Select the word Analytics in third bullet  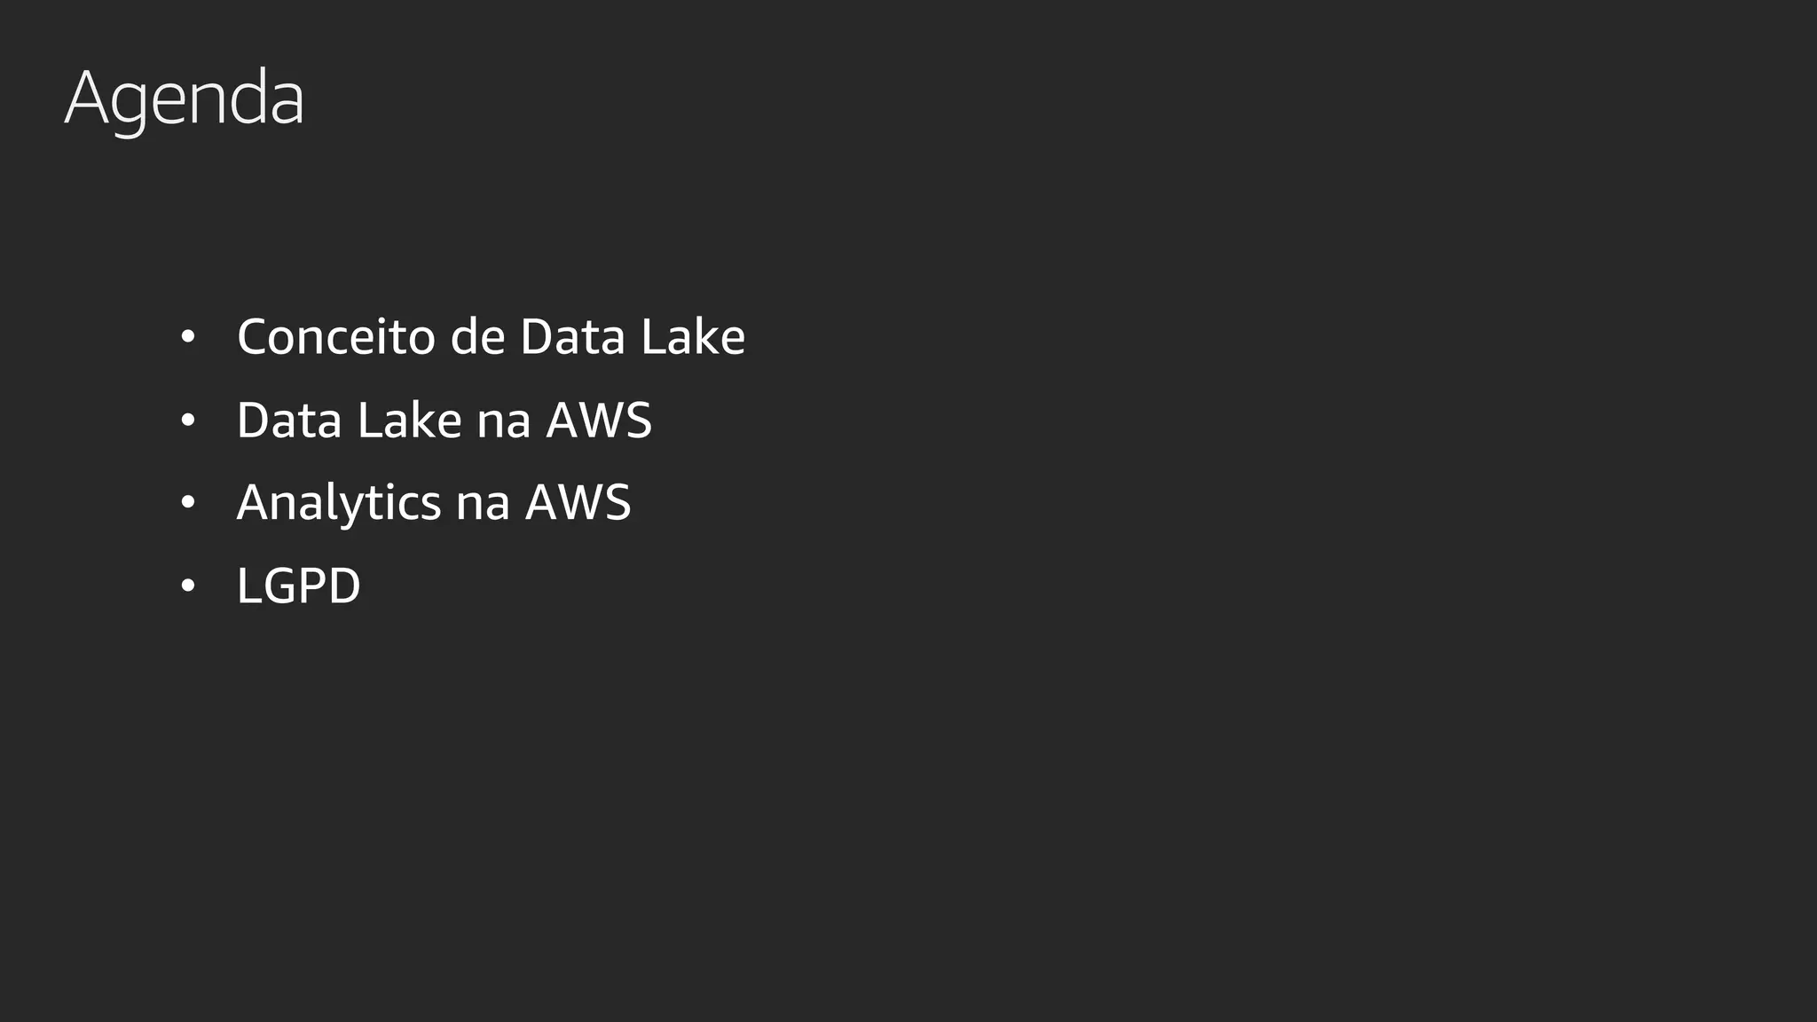[x=338, y=503]
